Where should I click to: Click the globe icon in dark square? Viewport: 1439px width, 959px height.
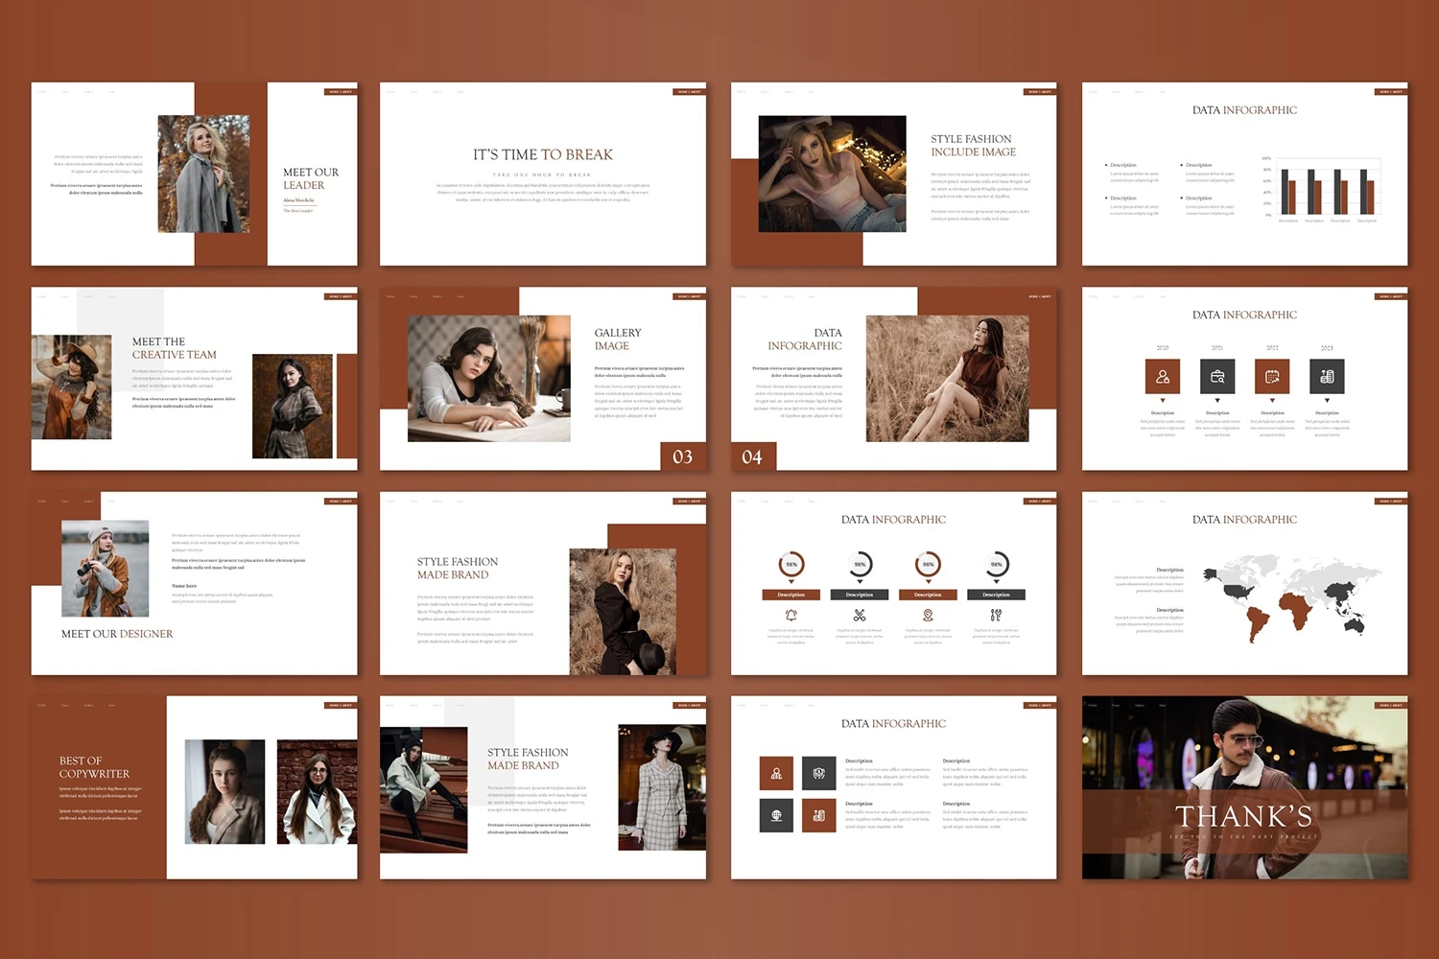tap(776, 815)
